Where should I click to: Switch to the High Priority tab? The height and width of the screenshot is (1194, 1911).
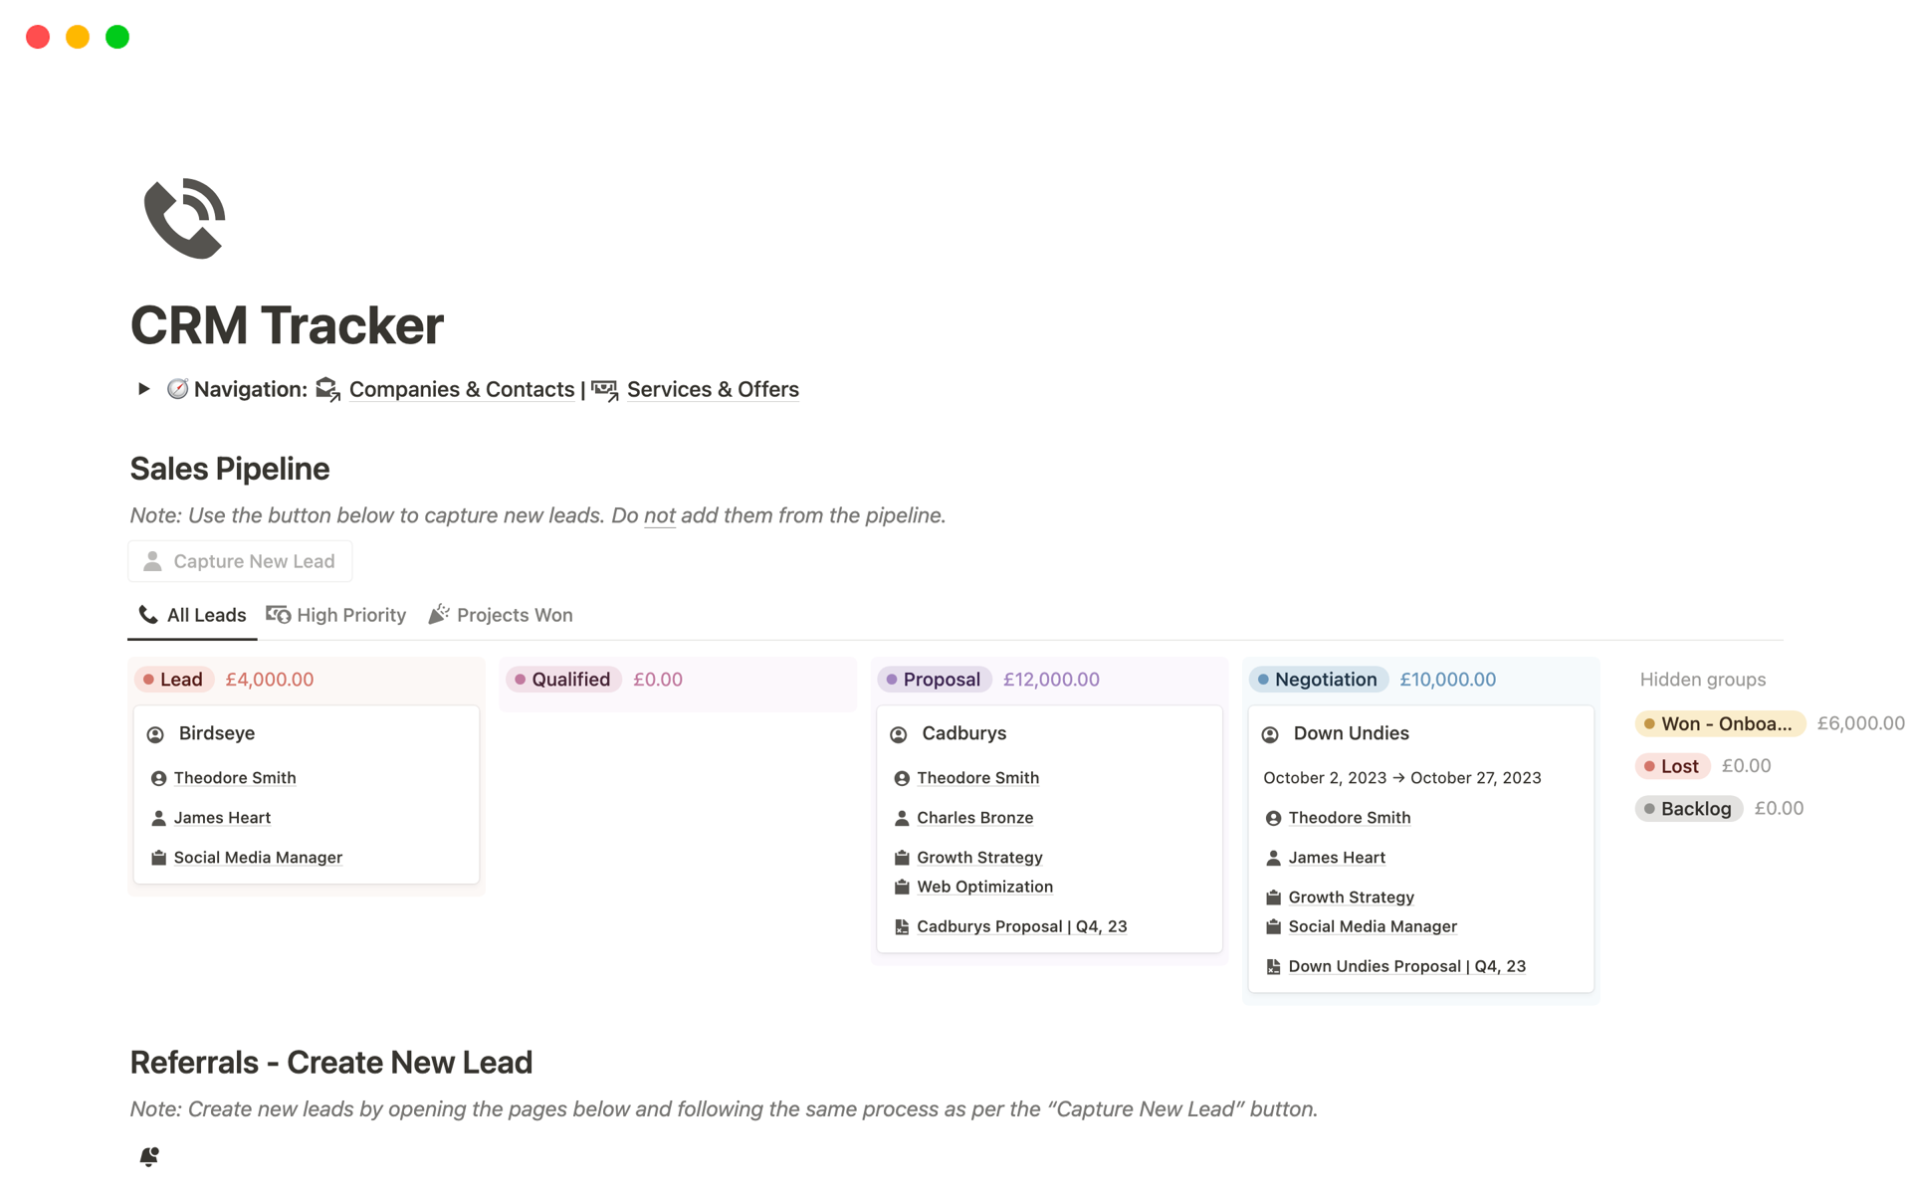337,615
